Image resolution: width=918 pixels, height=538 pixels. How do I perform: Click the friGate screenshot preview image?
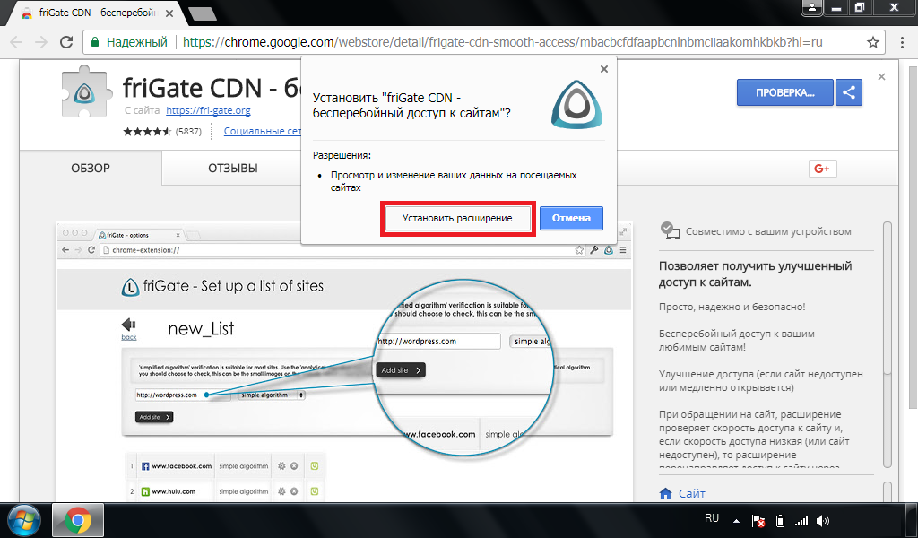344,361
